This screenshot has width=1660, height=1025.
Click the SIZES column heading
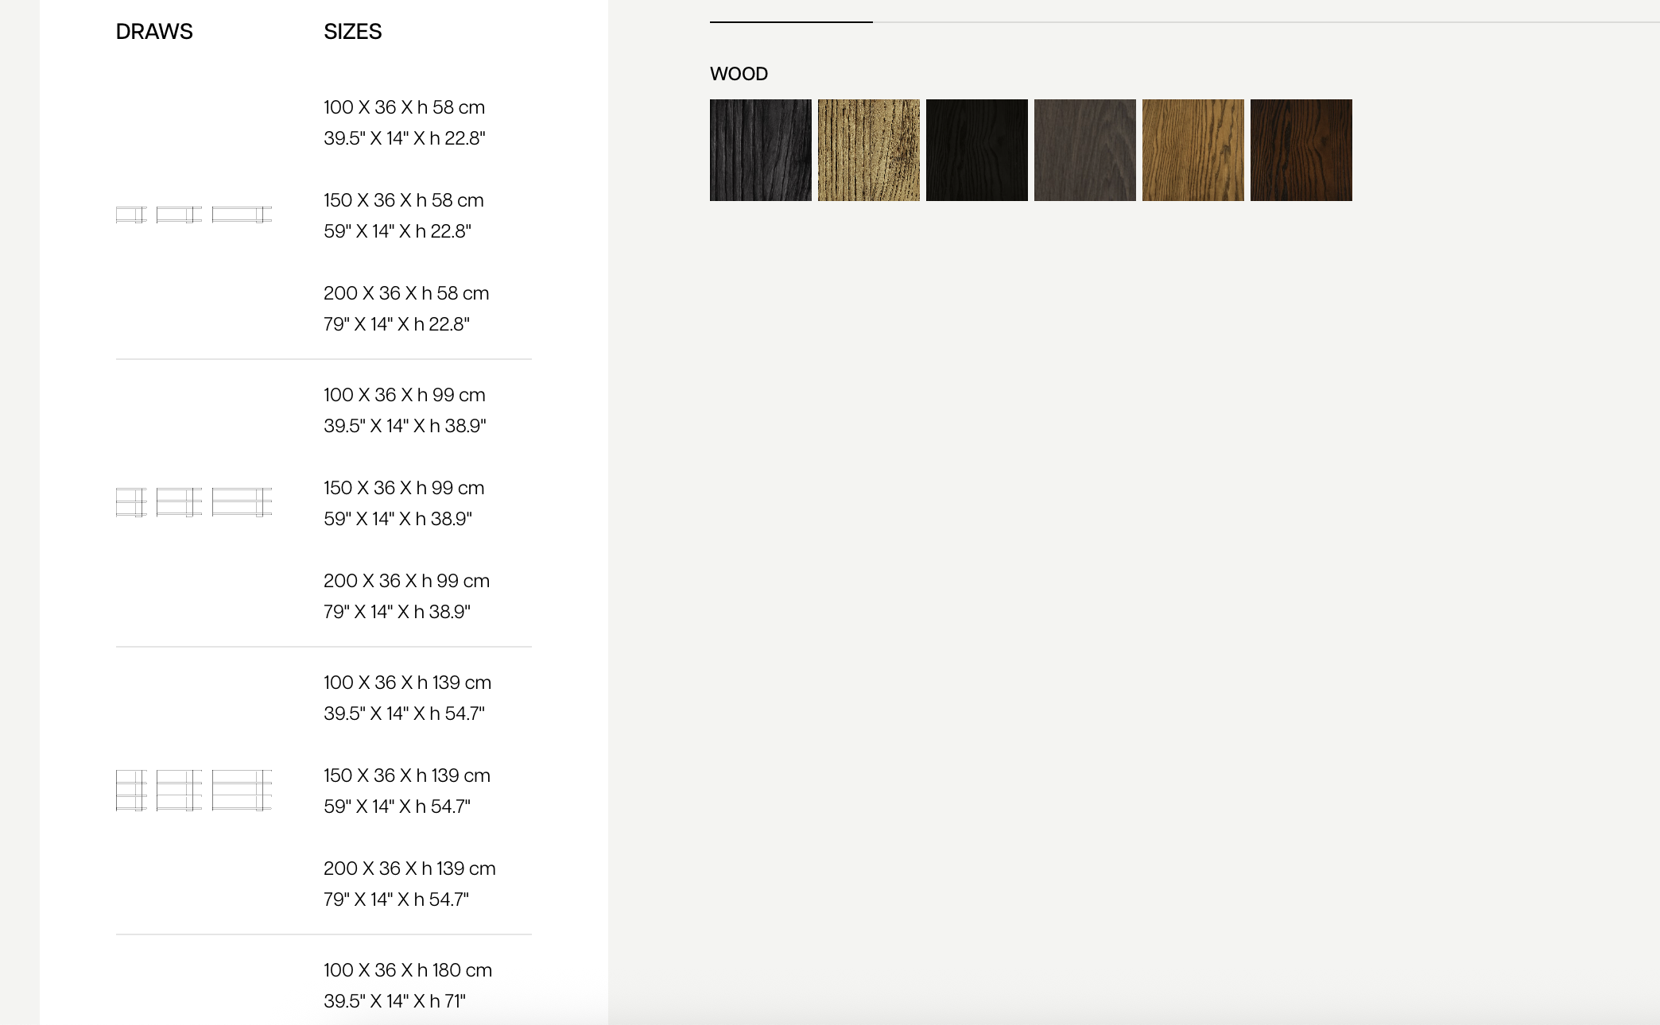(352, 32)
